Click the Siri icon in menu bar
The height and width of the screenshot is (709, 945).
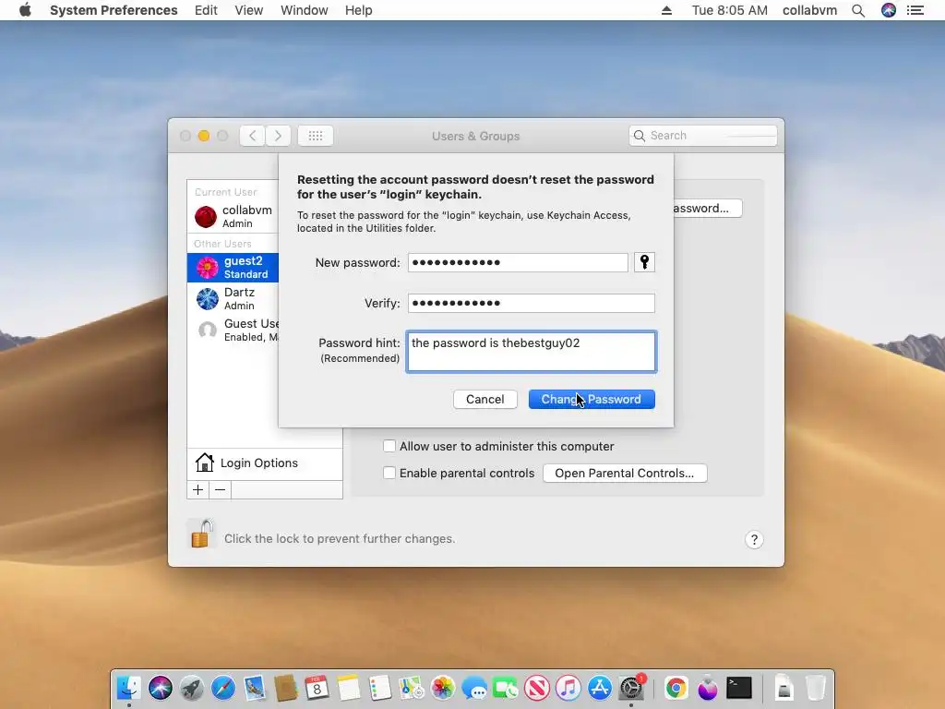tap(889, 10)
